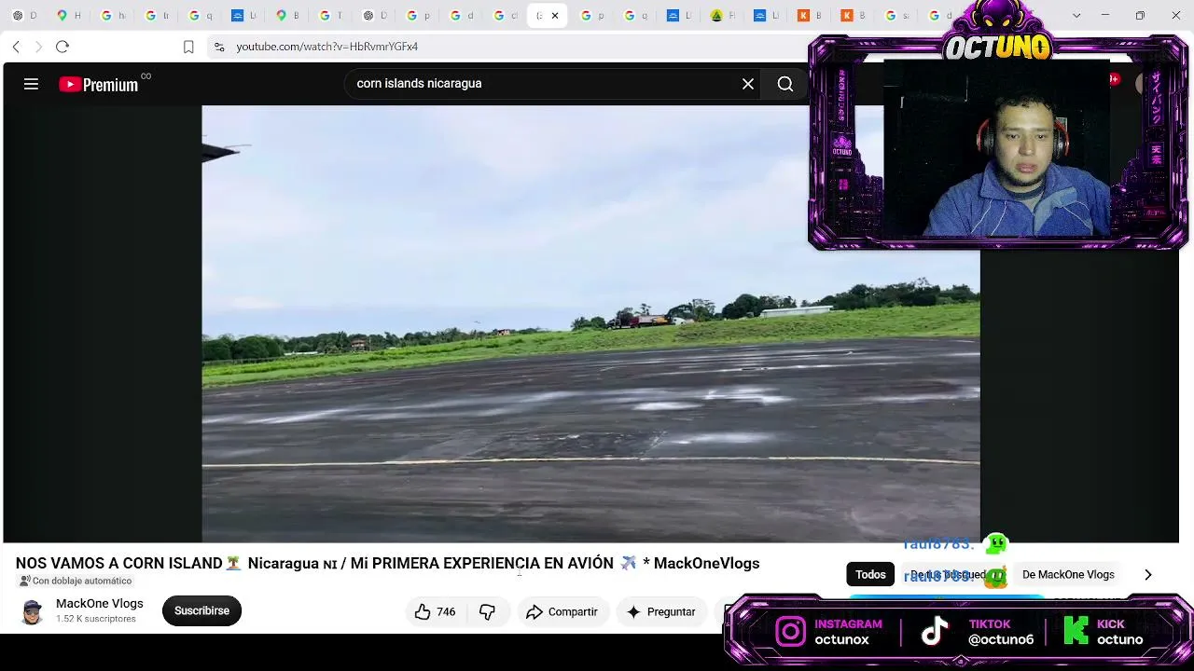Image resolution: width=1194 pixels, height=671 pixels.
Task: Run search with the magnifier button
Action: (785, 84)
